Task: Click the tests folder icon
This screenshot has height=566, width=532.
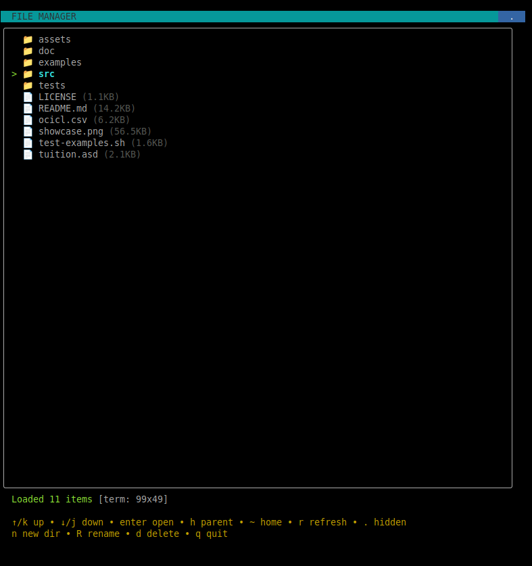Action: coord(28,86)
